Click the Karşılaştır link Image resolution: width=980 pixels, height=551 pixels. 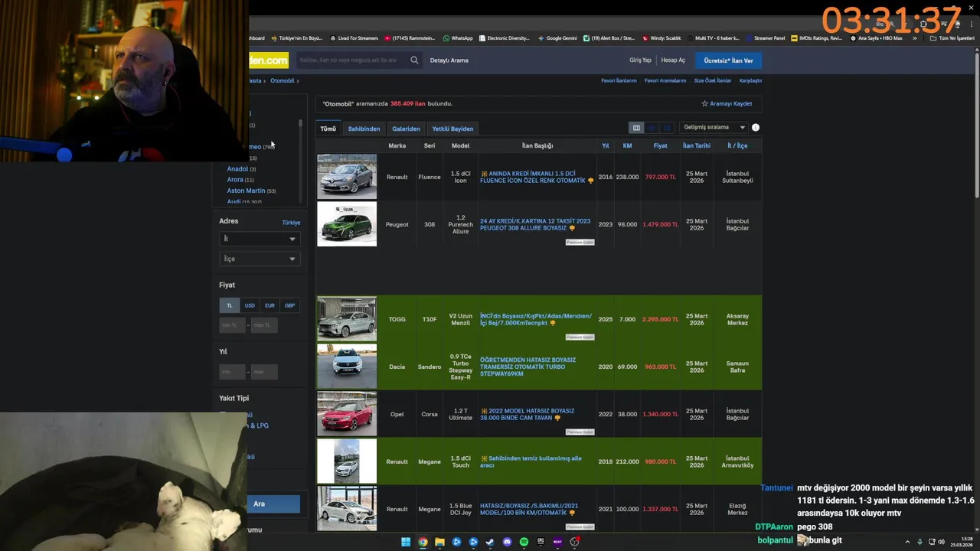pyautogui.click(x=750, y=80)
